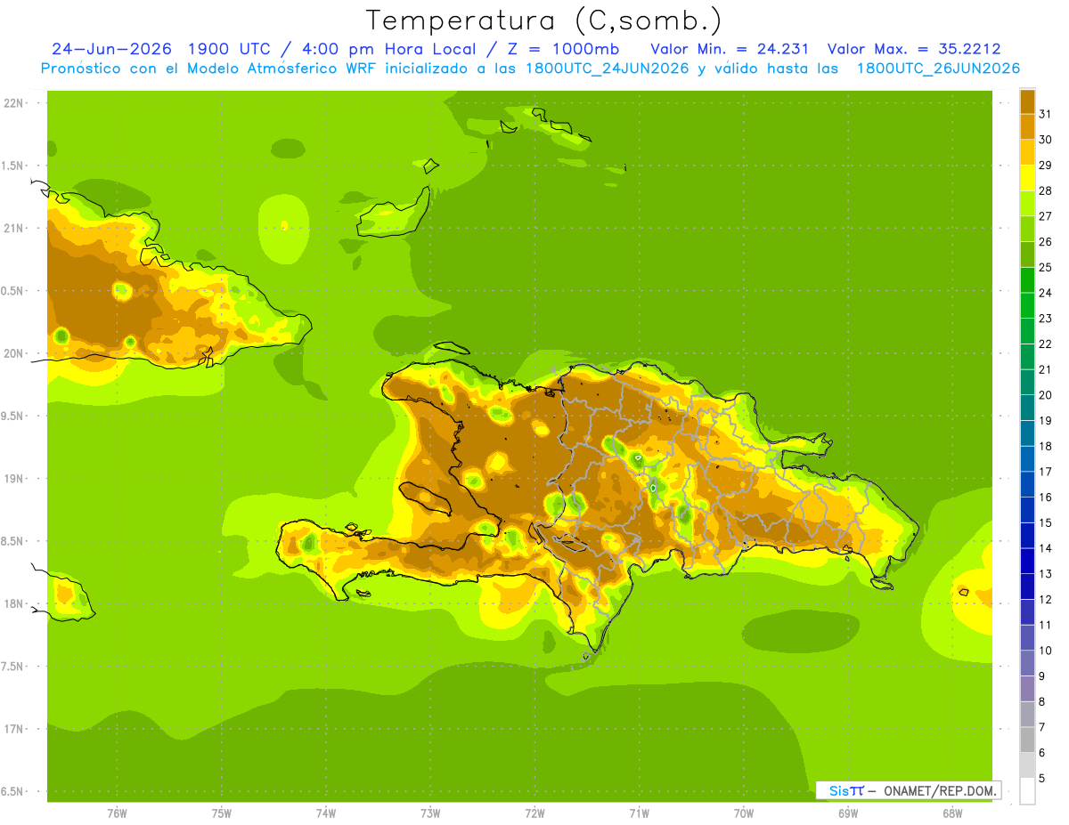Click the yellow color bar segment between 28 and 29
The width and height of the screenshot is (1069, 825).
pyautogui.click(x=1027, y=178)
